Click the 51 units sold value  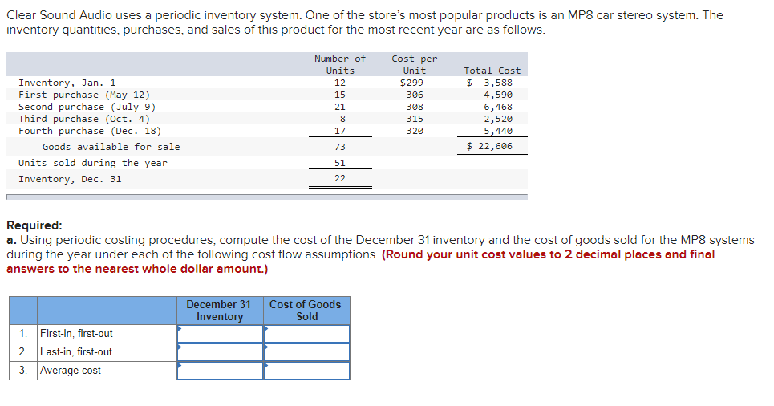tap(340, 163)
